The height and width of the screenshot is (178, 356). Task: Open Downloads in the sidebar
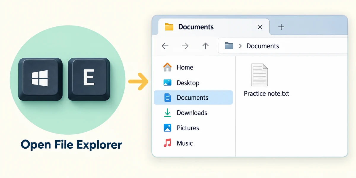pos(193,113)
